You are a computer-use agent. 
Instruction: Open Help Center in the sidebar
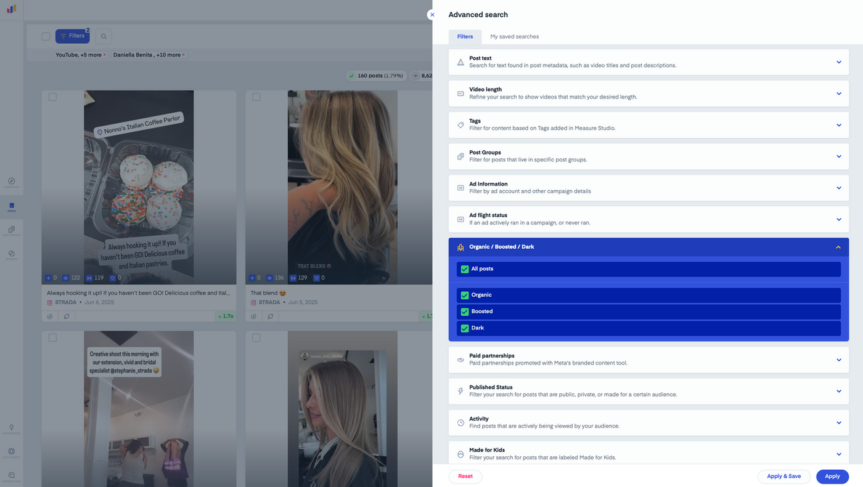pos(12,453)
